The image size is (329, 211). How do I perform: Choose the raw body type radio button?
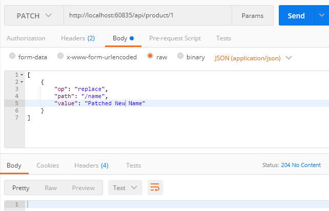pos(150,57)
